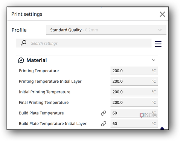This screenshot has width=180, height=141.
Task: Click link icon beside Build Plate Temperature
Action: click(x=104, y=113)
